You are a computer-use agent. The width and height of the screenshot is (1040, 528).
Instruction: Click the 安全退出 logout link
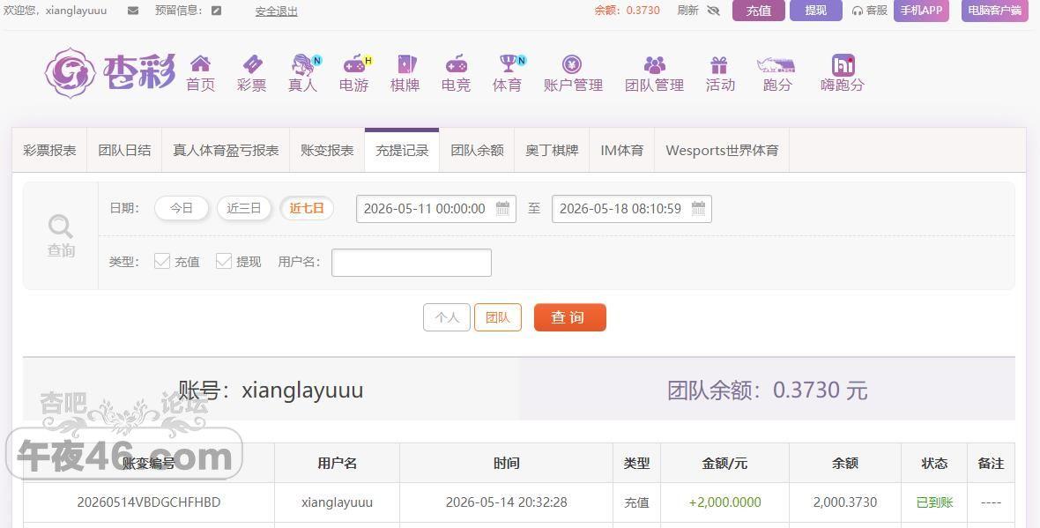[277, 11]
